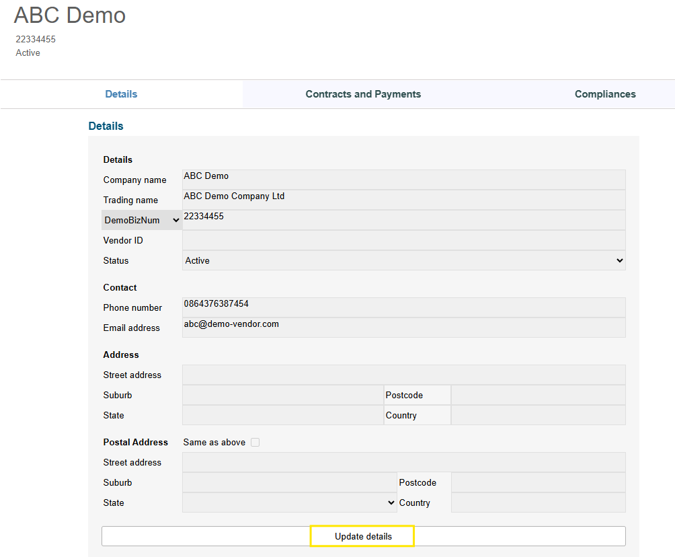Focus the Address section Suburb field
The image size is (675, 557).
coord(282,395)
